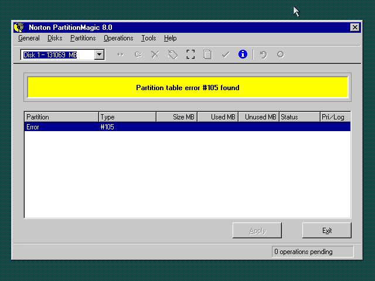Click the Copy partition toolbar icon

point(207,54)
